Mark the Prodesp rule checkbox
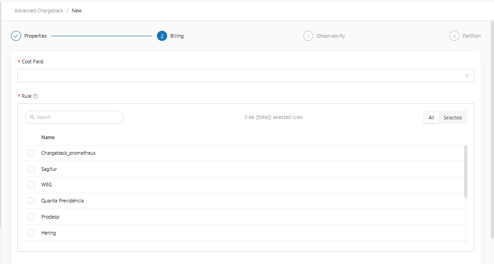Image resolution: width=494 pixels, height=264 pixels. (x=31, y=217)
